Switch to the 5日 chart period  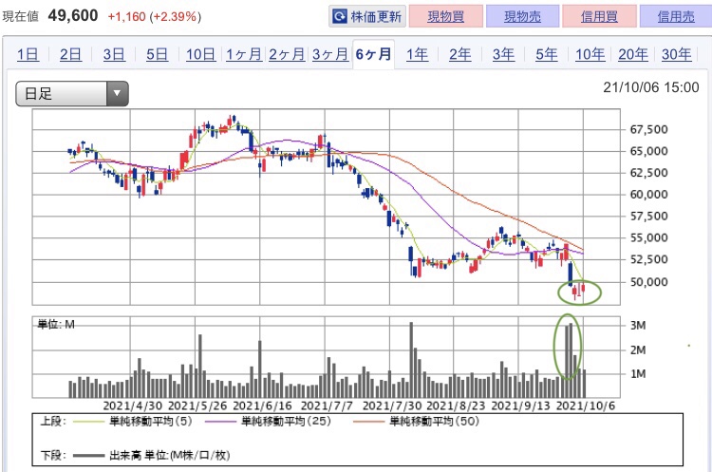(x=157, y=54)
